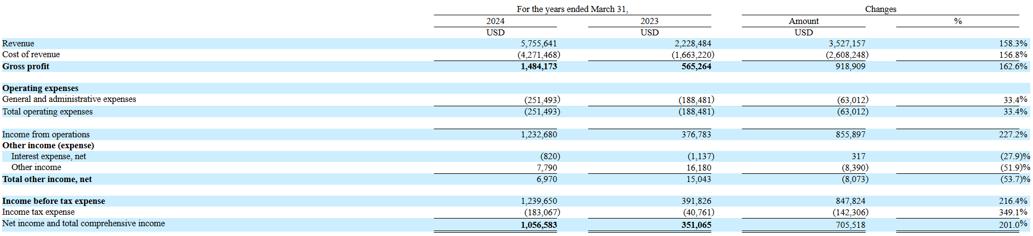Viewport: 1033px width, 236px height.
Task: Select 'General and administrative expenses' label
Action: 69,99
